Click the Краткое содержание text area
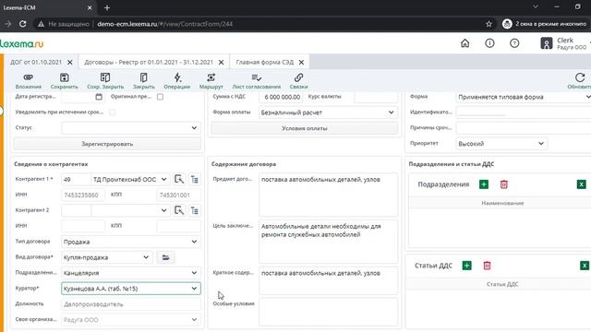 329,280
